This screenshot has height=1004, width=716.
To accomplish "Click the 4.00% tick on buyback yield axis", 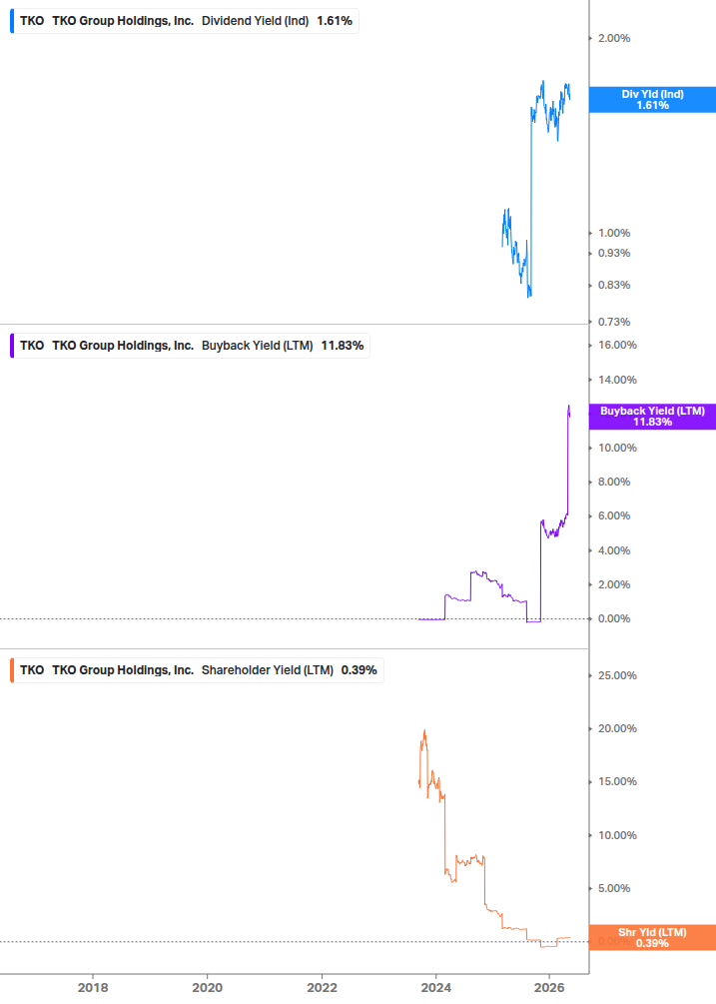I will click(614, 550).
